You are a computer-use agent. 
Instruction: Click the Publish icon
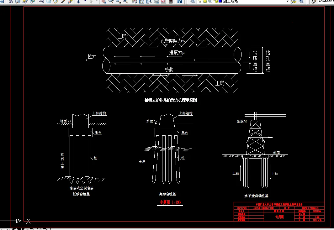pos(25,1)
